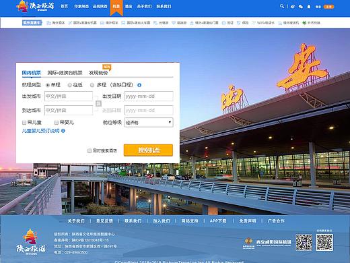
Task: Open 酒店 menu item
Action: coord(129,6)
